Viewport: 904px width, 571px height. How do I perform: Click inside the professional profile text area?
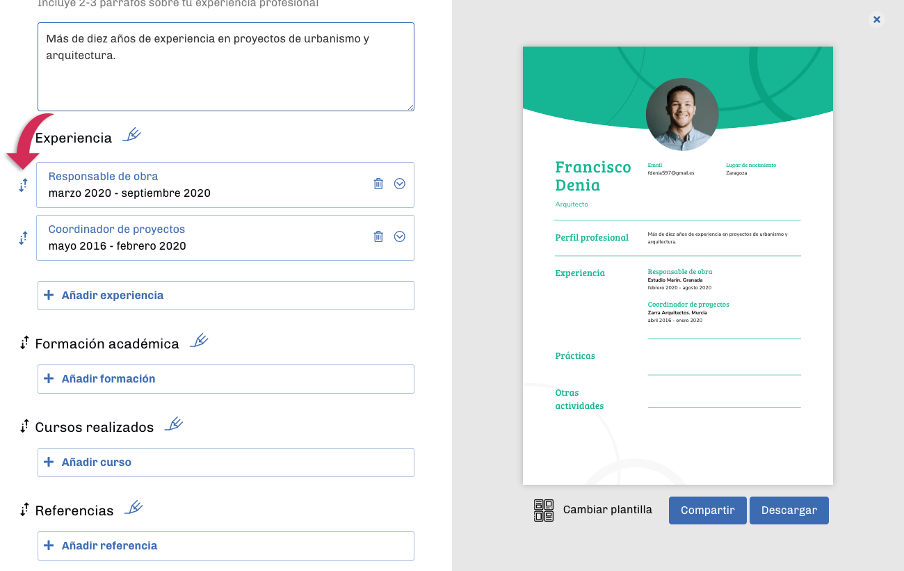pos(226,67)
